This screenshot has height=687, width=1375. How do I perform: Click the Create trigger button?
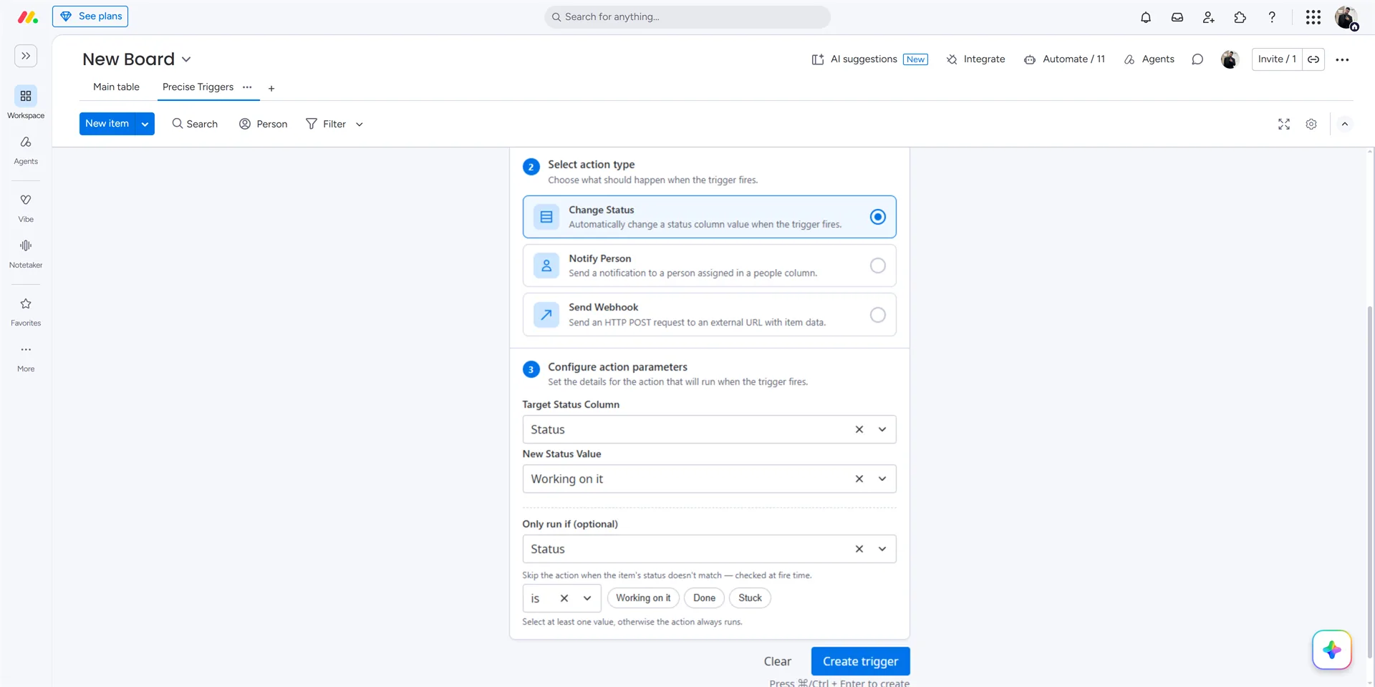[860, 661]
